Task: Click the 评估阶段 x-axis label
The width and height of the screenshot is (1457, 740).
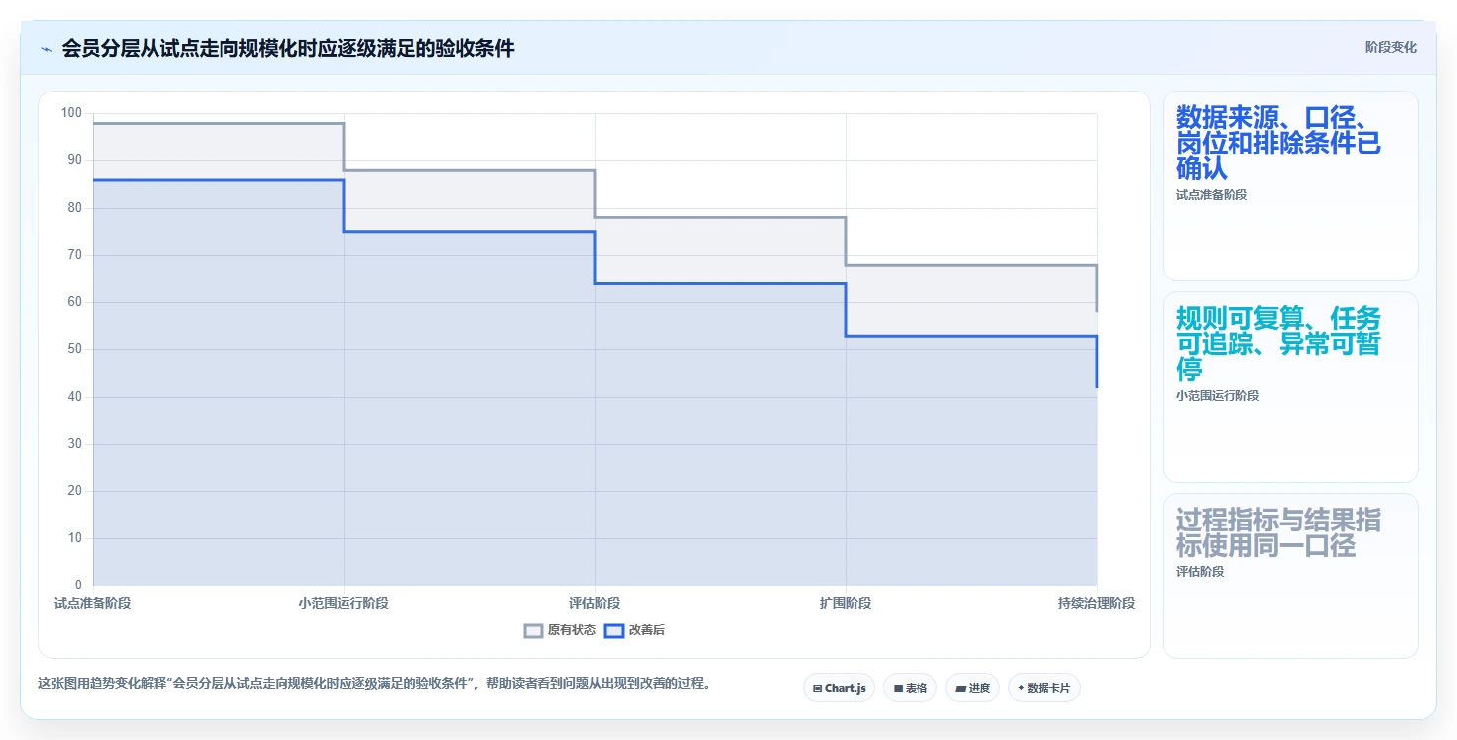Action: coord(595,603)
